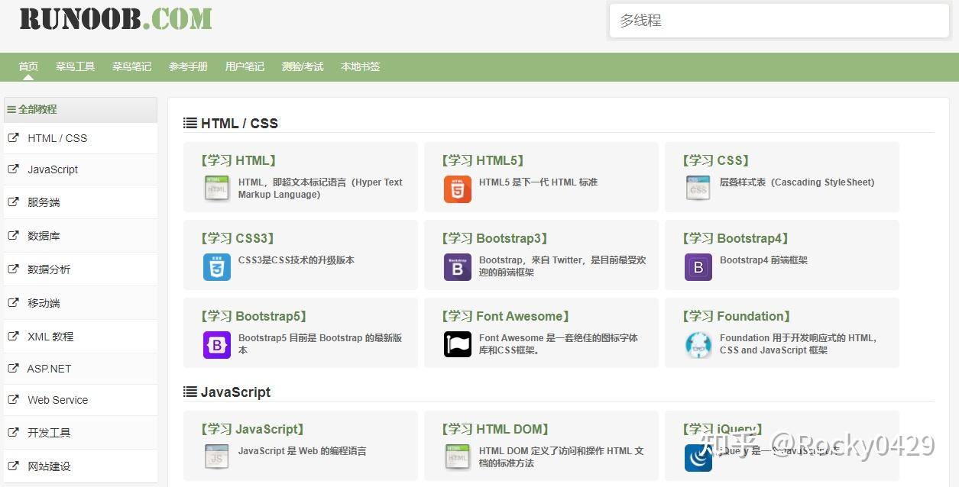Select 网站建设 in the sidebar
959x487 pixels.
point(49,466)
